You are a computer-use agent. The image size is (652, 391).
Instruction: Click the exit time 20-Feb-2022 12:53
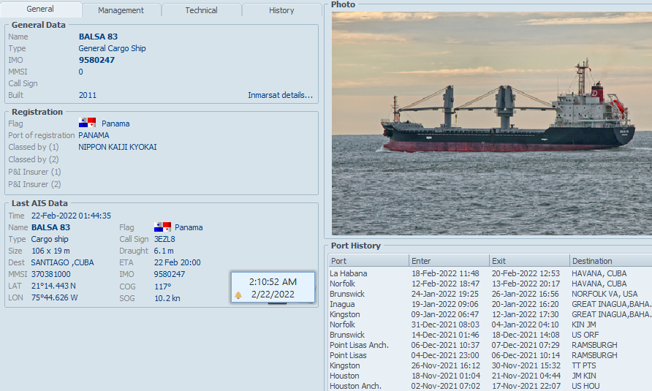pyautogui.click(x=526, y=273)
